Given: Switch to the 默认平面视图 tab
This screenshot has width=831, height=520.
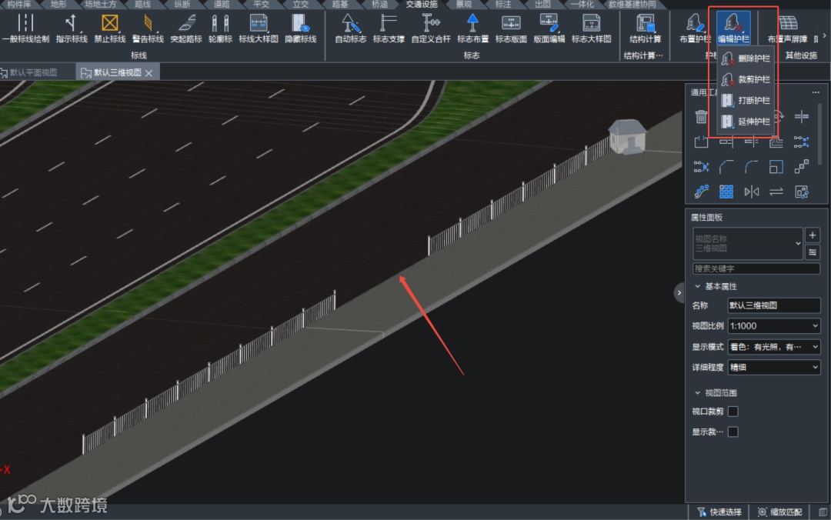Looking at the screenshot, I should point(33,72).
